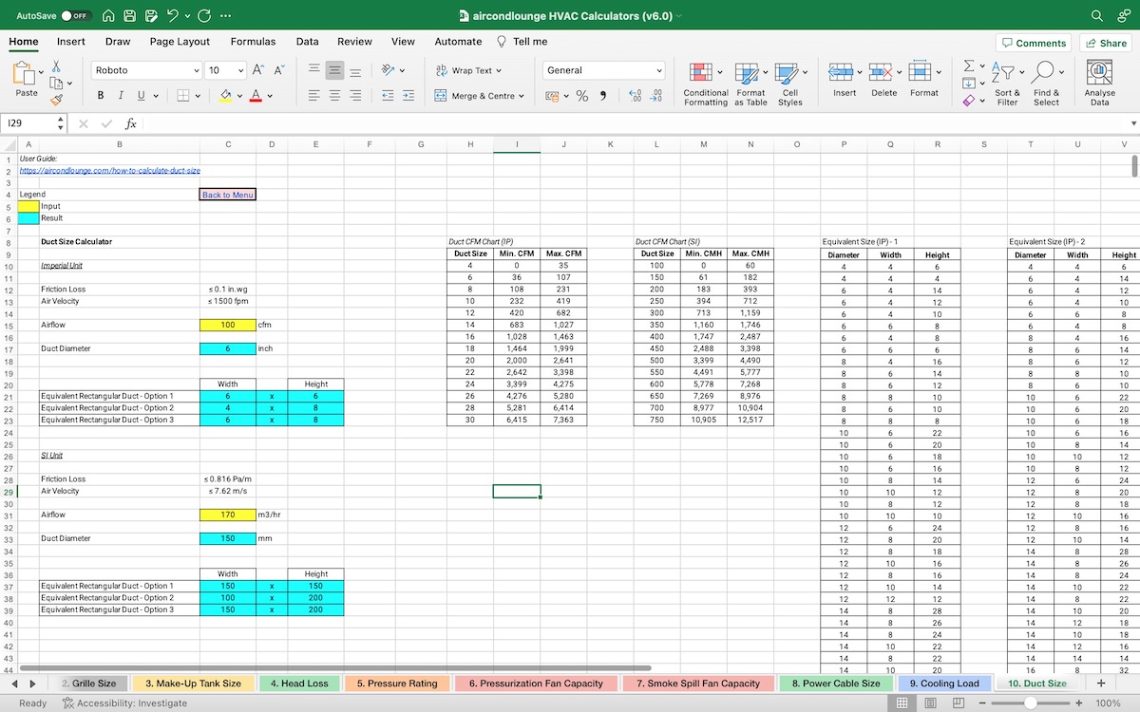Open the Merge & Centre dropdown arrow
The image size is (1140, 712).
[x=521, y=96]
